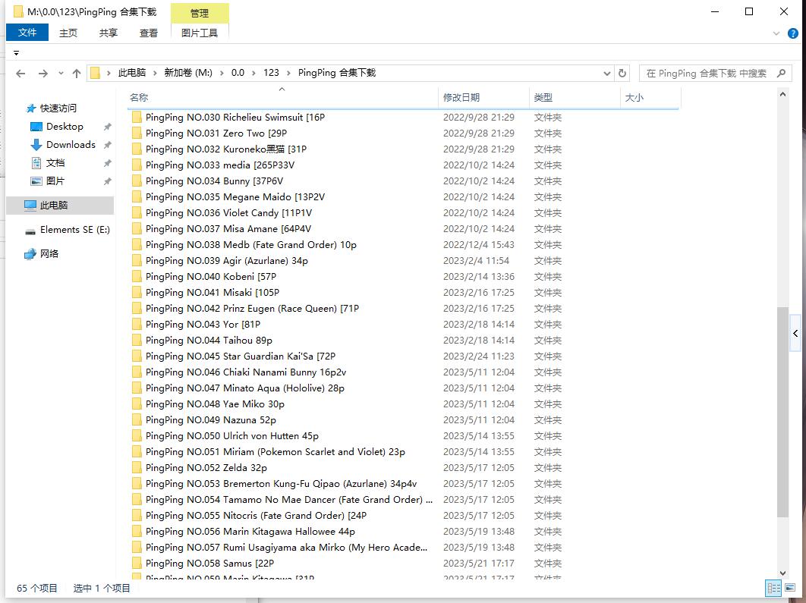Open the quick access toolbar customize dropdown

point(17,53)
